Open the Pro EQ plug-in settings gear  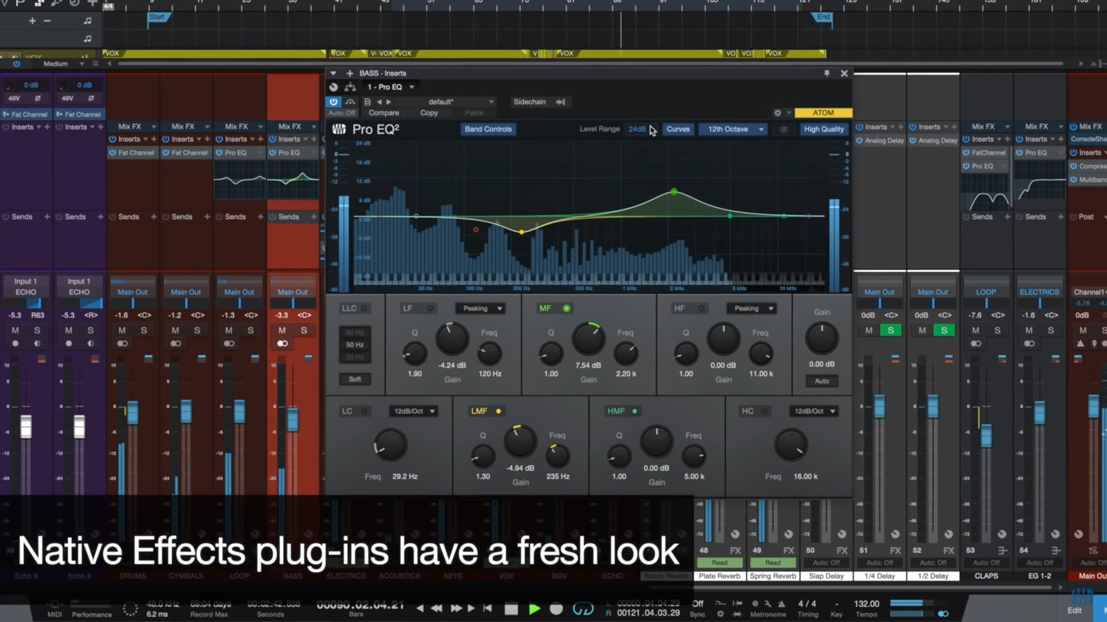(777, 113)
